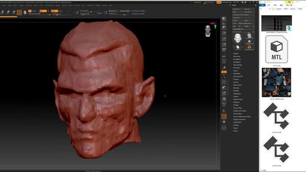
Task: Click the Frame icon in right shelf
Action: click(224, 82)
